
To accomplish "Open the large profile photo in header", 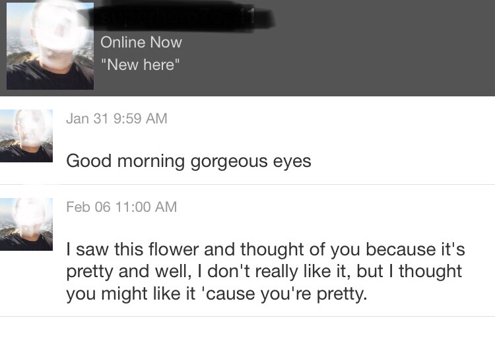I will (x=49, y=46).
